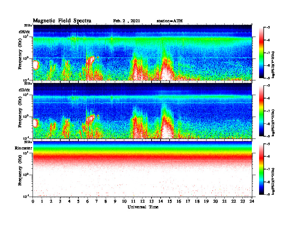
Task: Click the '8' tick on Universal Time axis
Action: click(x=106, y=201)
